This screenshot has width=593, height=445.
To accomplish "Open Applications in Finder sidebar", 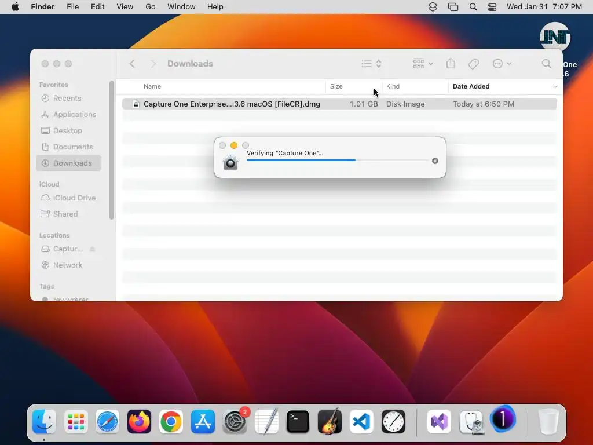I will [x=68, y=114].
